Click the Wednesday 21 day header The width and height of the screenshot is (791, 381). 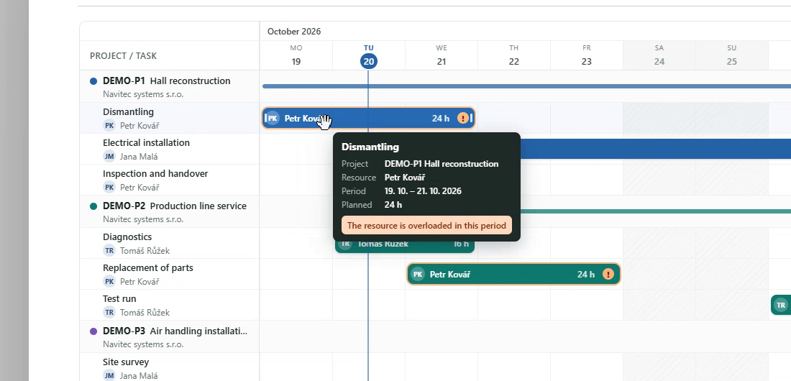[442, 55]
